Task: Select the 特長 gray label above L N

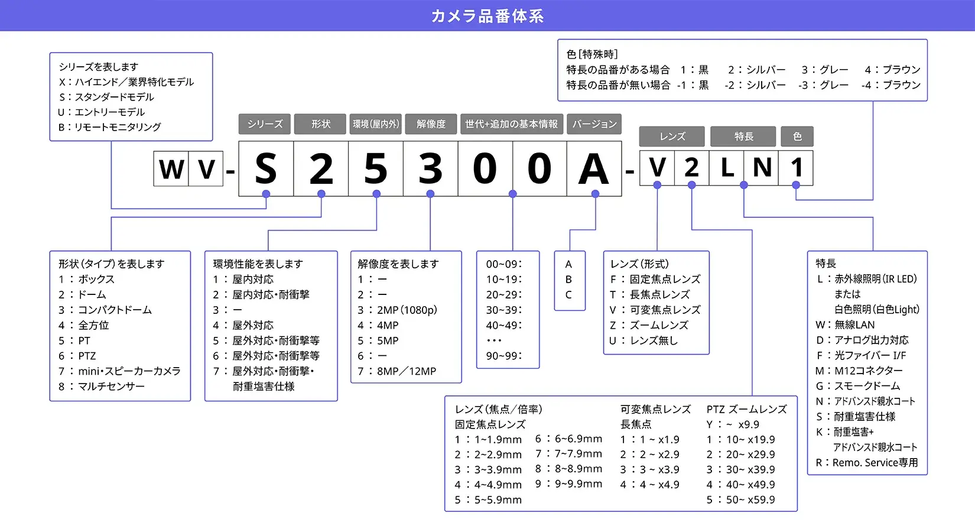Action: click(x=743, y=137)
